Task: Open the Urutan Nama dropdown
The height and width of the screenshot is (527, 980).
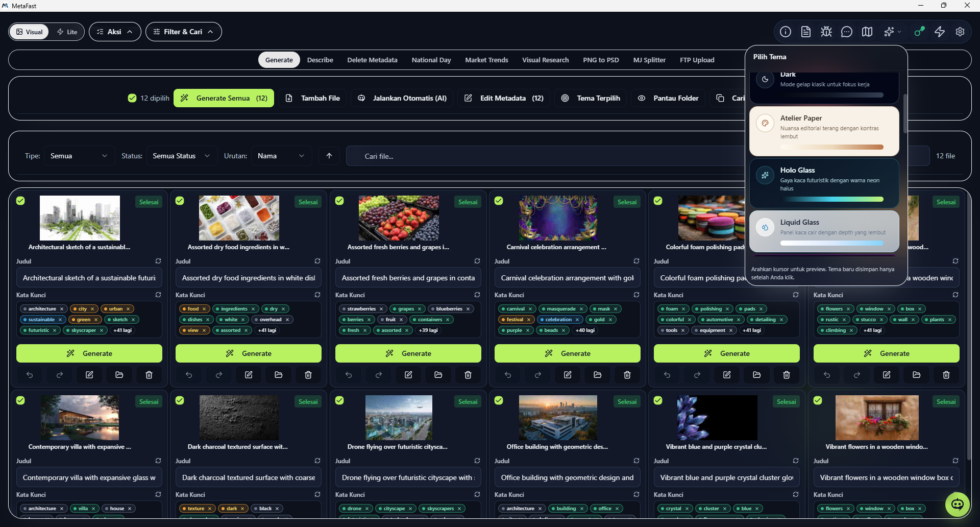Action: [x=281, y=156]
